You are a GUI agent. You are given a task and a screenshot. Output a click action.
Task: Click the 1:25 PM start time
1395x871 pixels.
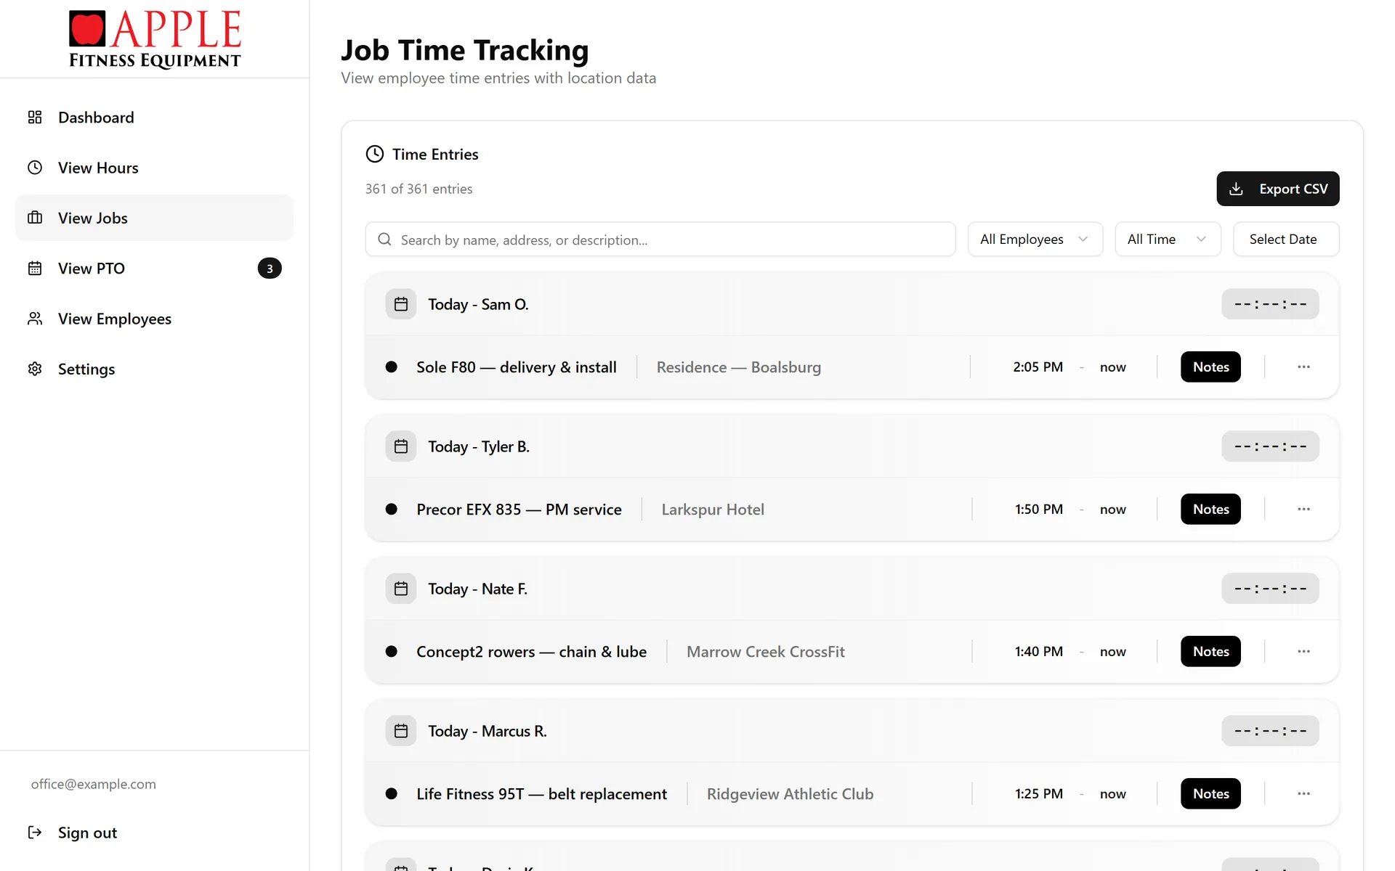tap(1039, 794)
